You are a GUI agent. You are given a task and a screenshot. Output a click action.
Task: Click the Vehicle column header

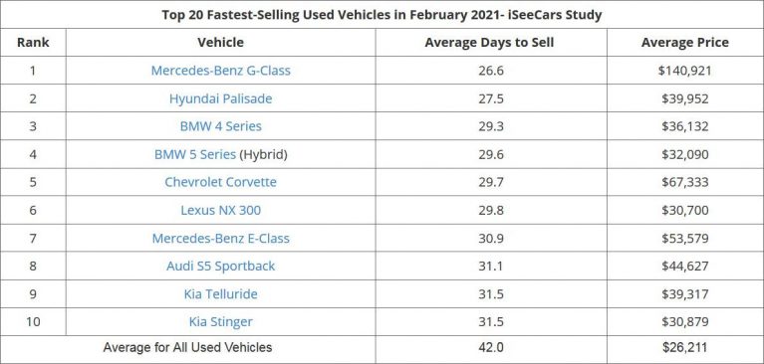pyautogui.click(x=221, y=43)
